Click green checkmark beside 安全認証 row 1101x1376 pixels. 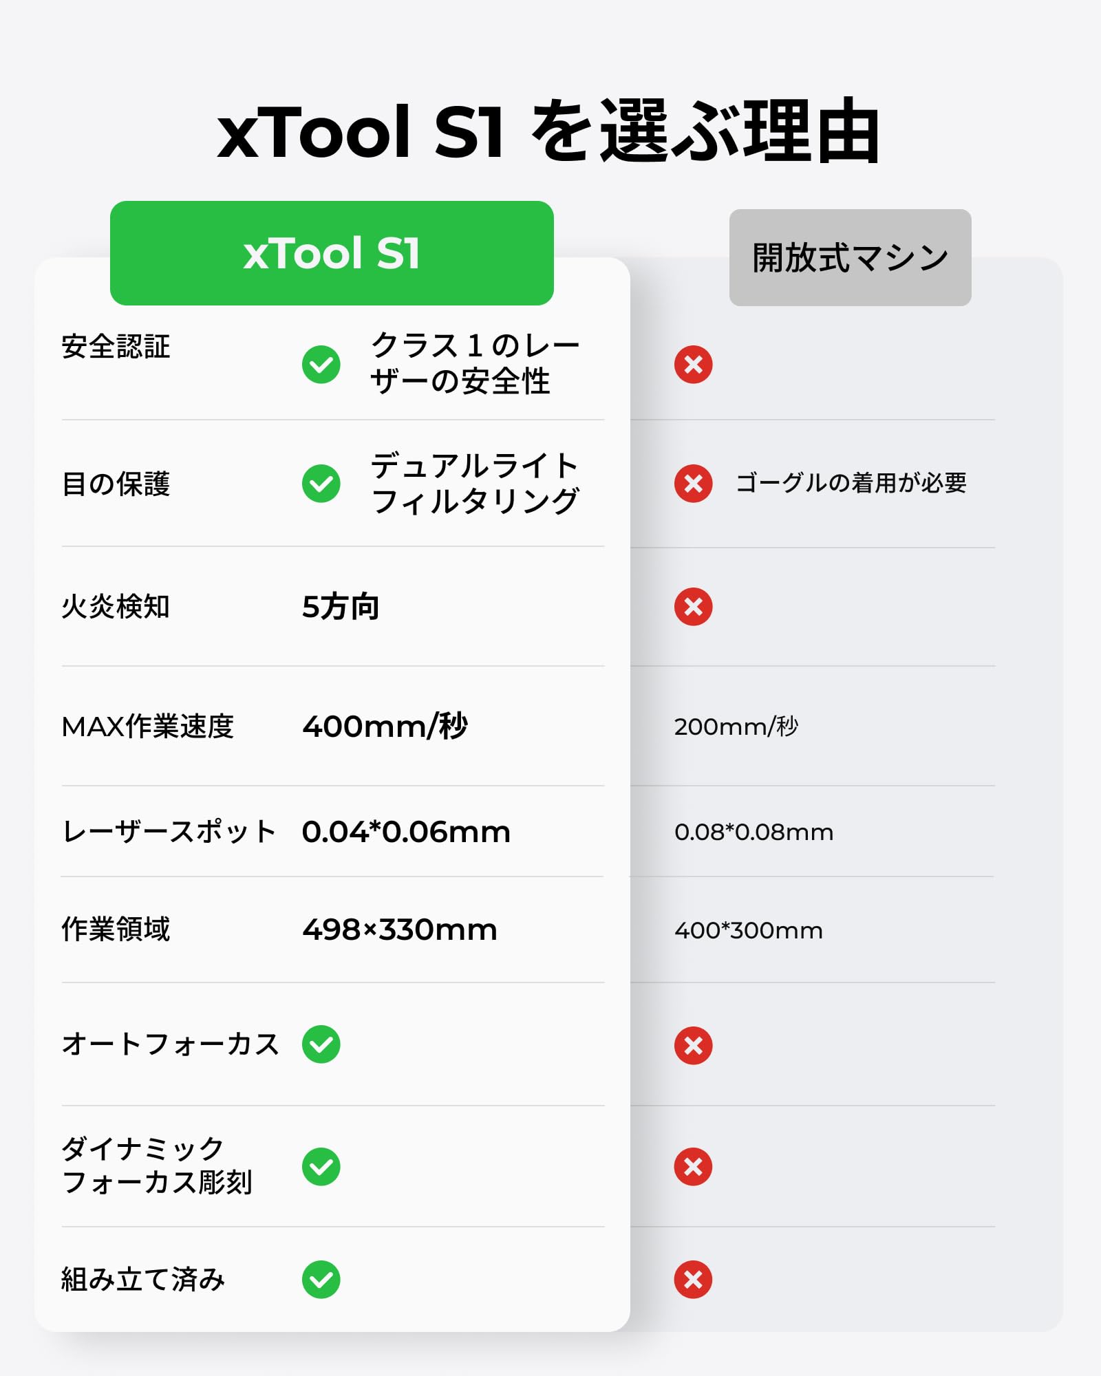tap(321, 365)
